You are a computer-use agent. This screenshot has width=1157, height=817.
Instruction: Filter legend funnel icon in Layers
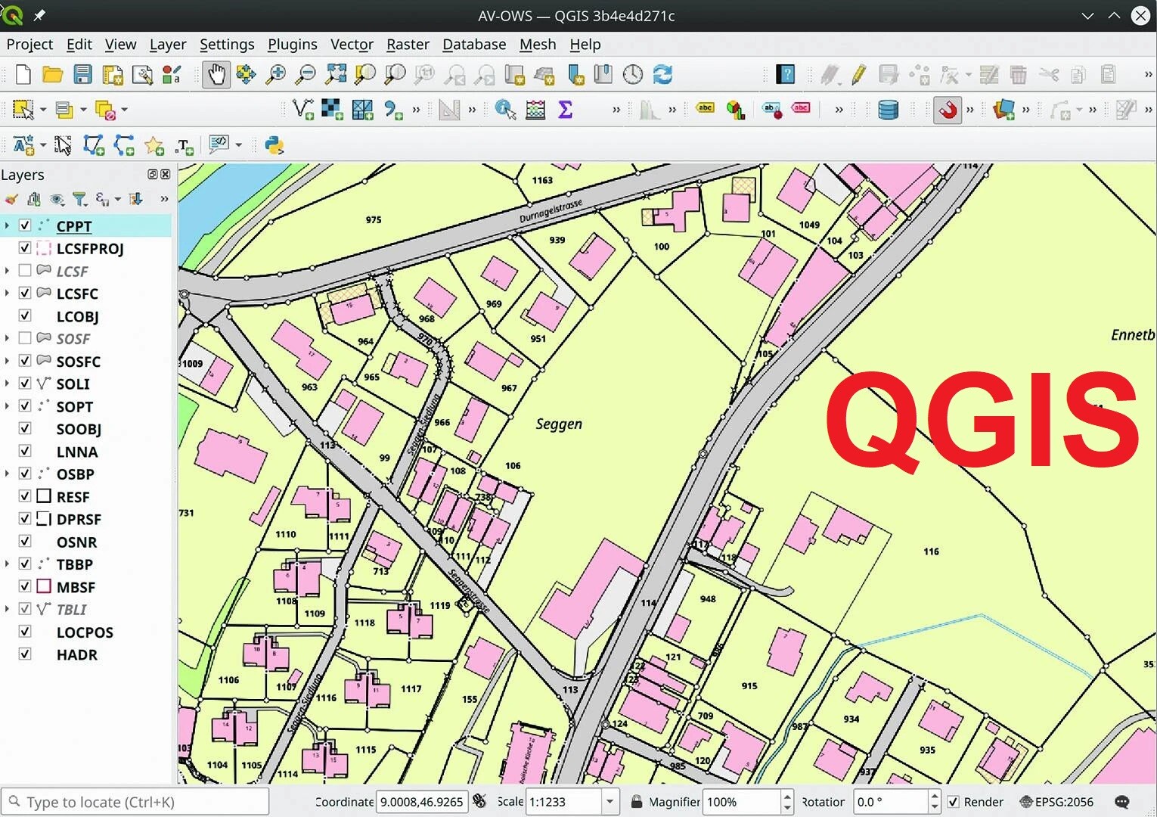pyautogui.click(x=79, y=199)
